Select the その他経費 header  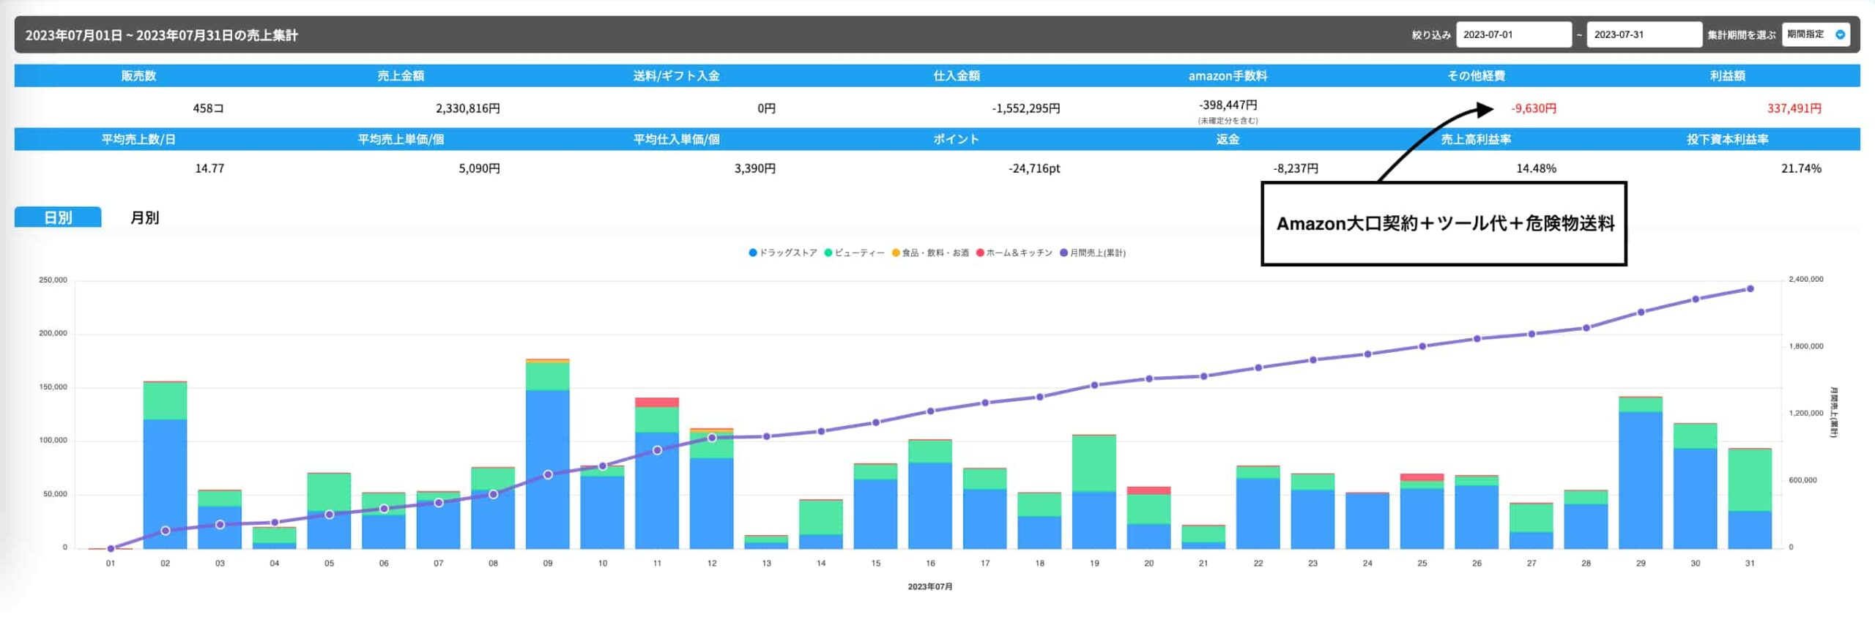[x=1476, y=75]
